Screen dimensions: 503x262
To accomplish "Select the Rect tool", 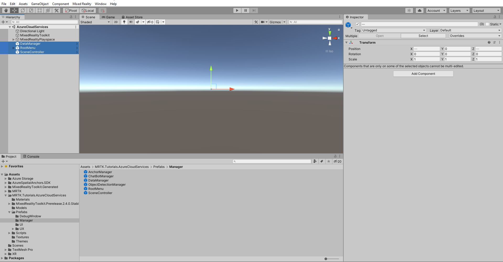I will (39, 10).
